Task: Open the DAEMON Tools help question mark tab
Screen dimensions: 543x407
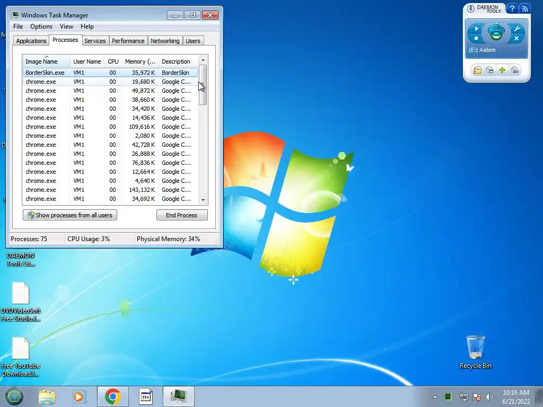Action: [512, 8]
